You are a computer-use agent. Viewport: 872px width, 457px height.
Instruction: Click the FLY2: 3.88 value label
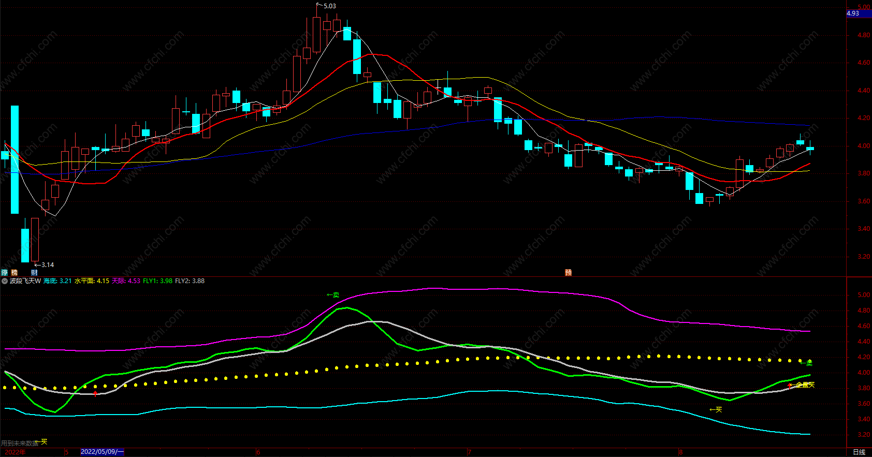click(190, 281)
